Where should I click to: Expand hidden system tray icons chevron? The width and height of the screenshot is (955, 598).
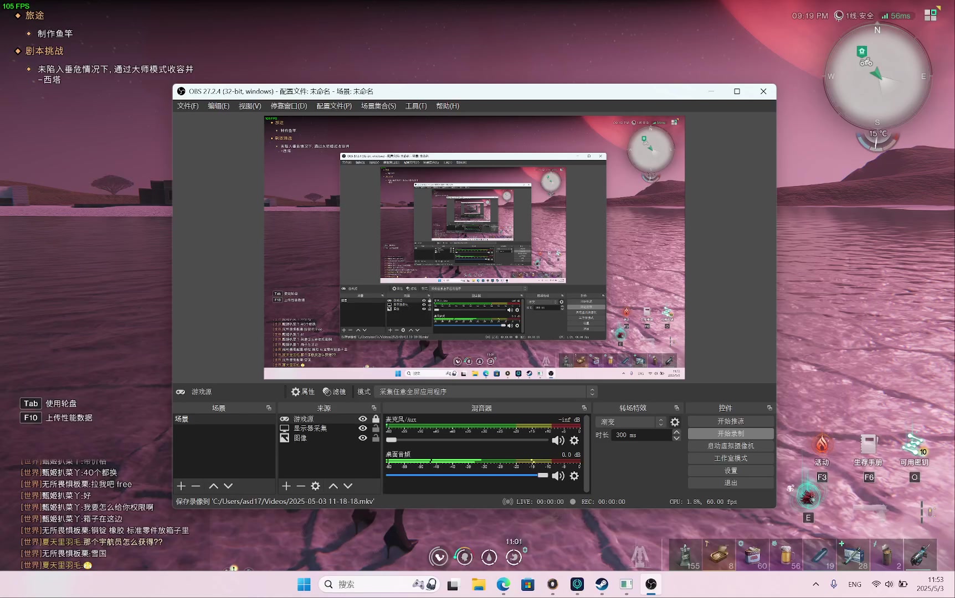pyautogui.click(x=815, y=584)
